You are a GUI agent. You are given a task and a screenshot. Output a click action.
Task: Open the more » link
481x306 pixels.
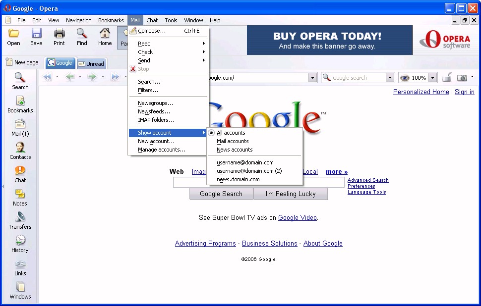click(x=337, y=172)
